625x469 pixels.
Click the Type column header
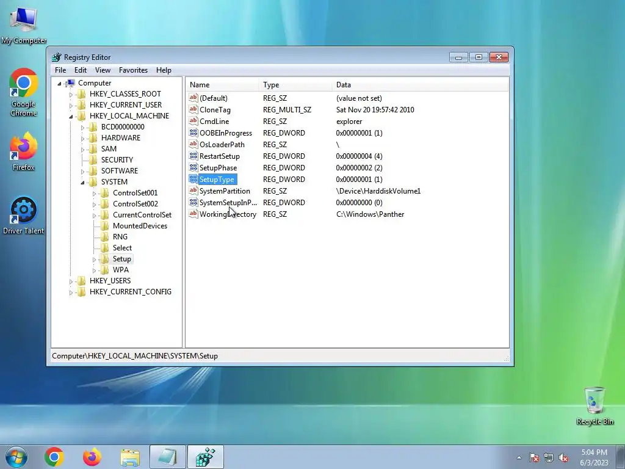(x=295, y=84)
